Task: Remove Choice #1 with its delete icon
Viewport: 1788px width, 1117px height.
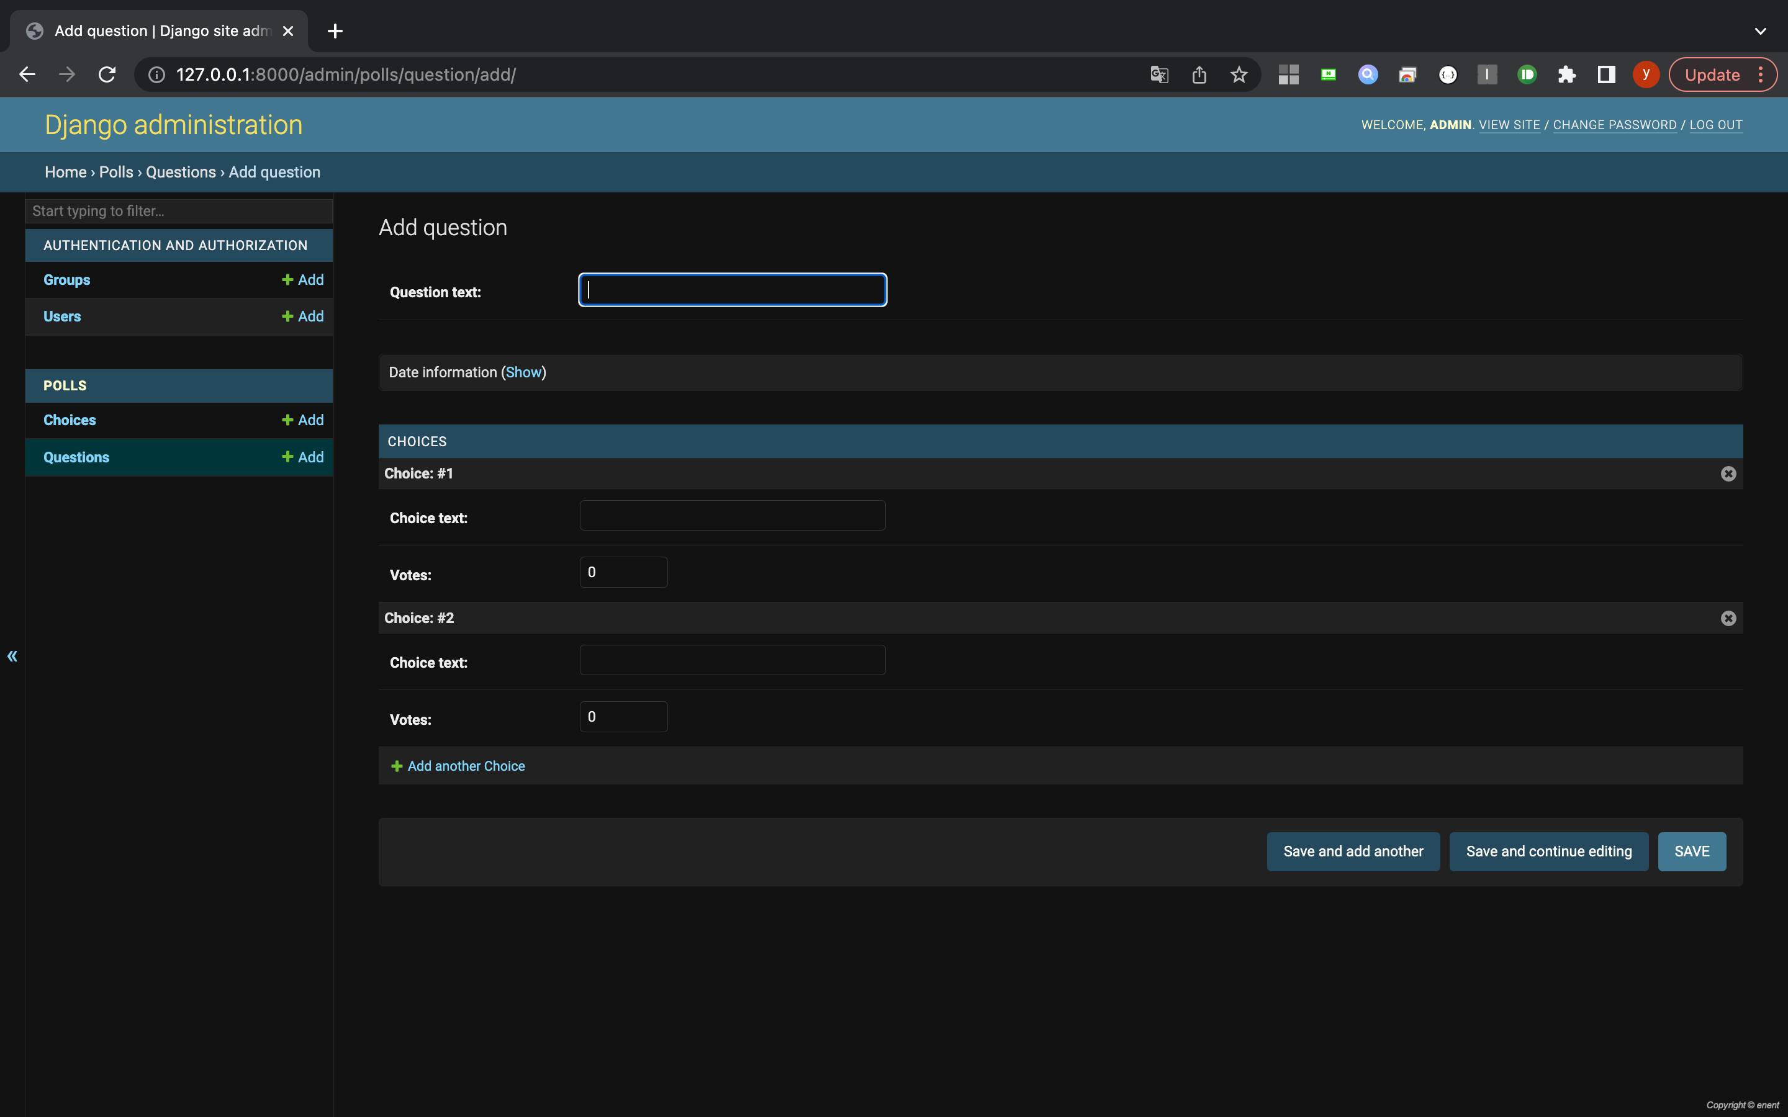Action: click(x=1727, y=473)
